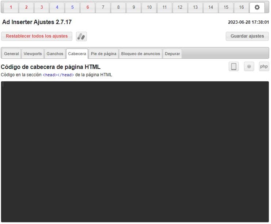Open block tab 14
The width and height of the screenshot is (271, 224).
pyautogui.click(x=210, y=7)
